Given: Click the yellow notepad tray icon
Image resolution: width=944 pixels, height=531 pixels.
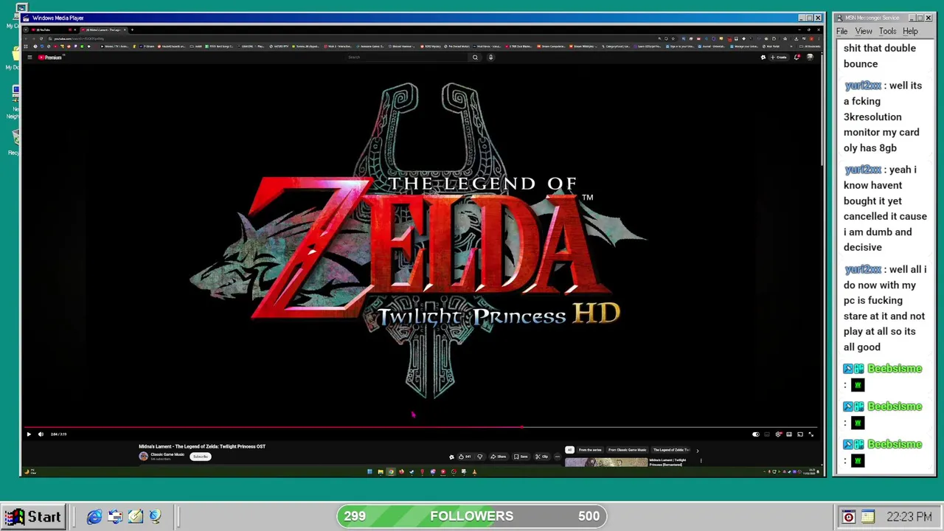Looking at the screenshot, I should (867, 517).
